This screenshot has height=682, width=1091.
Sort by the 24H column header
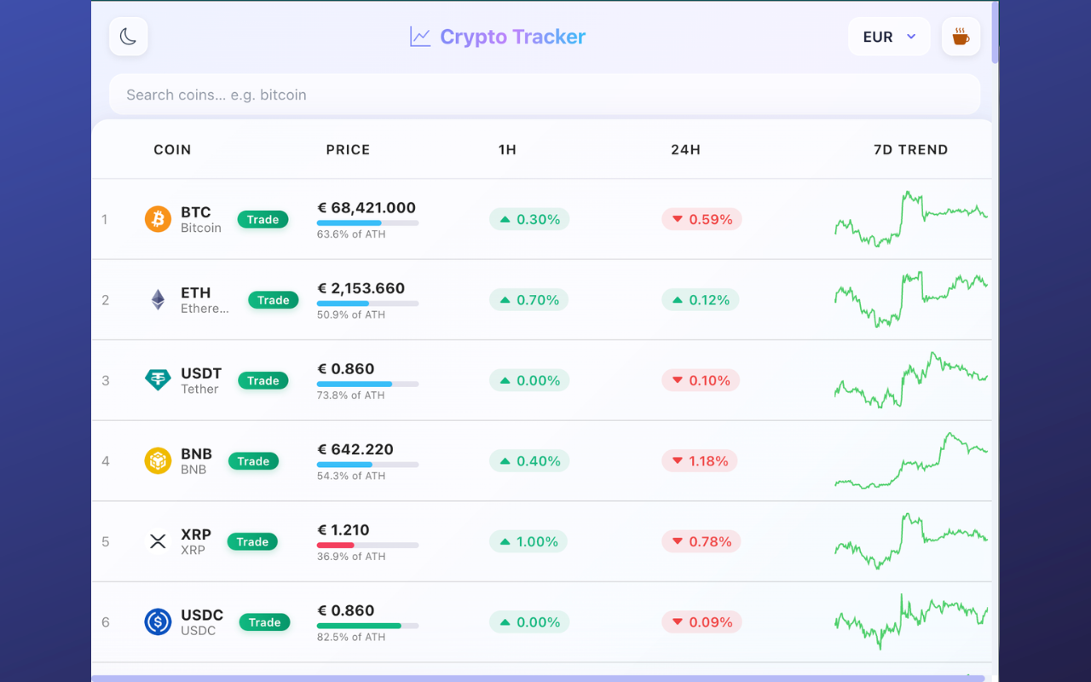point(685,149)
